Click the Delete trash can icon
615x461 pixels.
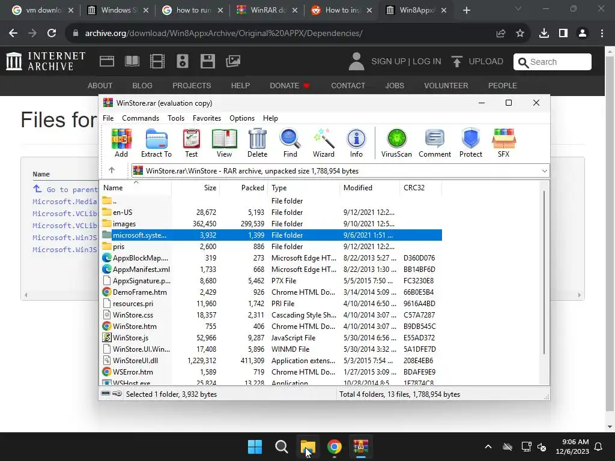point(257,143)
